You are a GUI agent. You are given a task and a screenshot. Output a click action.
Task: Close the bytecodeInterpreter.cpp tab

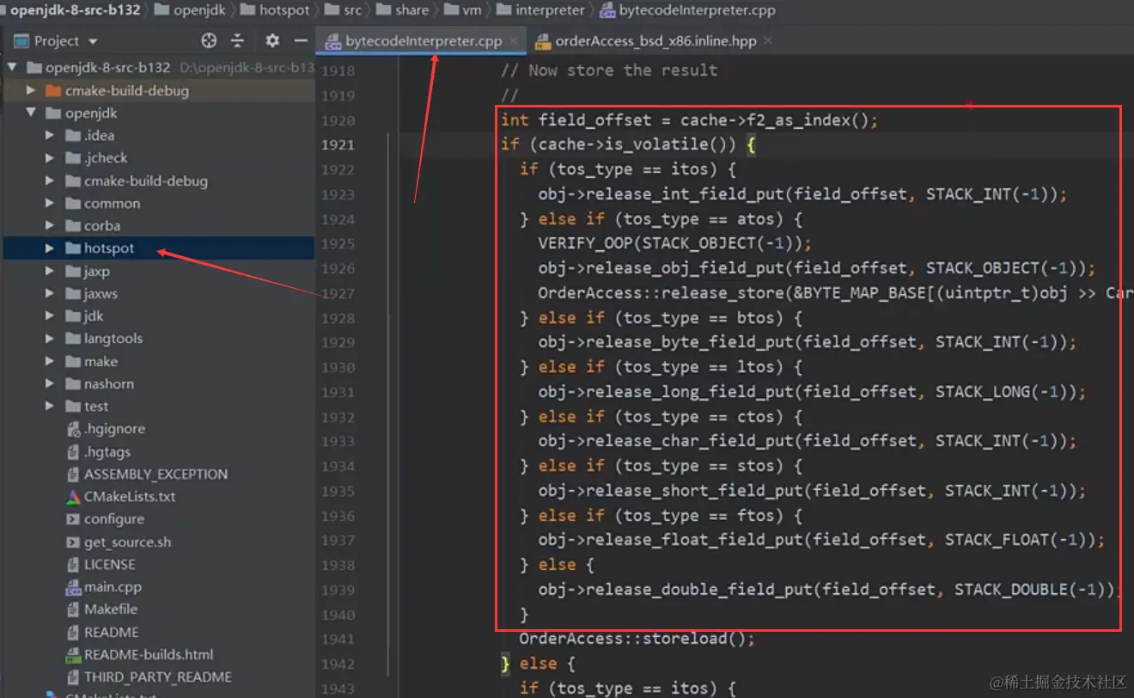click(515, 40)
